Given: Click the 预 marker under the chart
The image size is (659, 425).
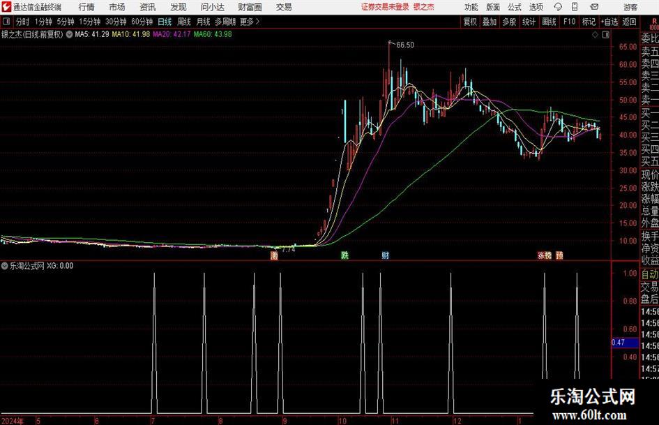Looking at the screenshot, I should pyautogui.click(x=559, y=255).
